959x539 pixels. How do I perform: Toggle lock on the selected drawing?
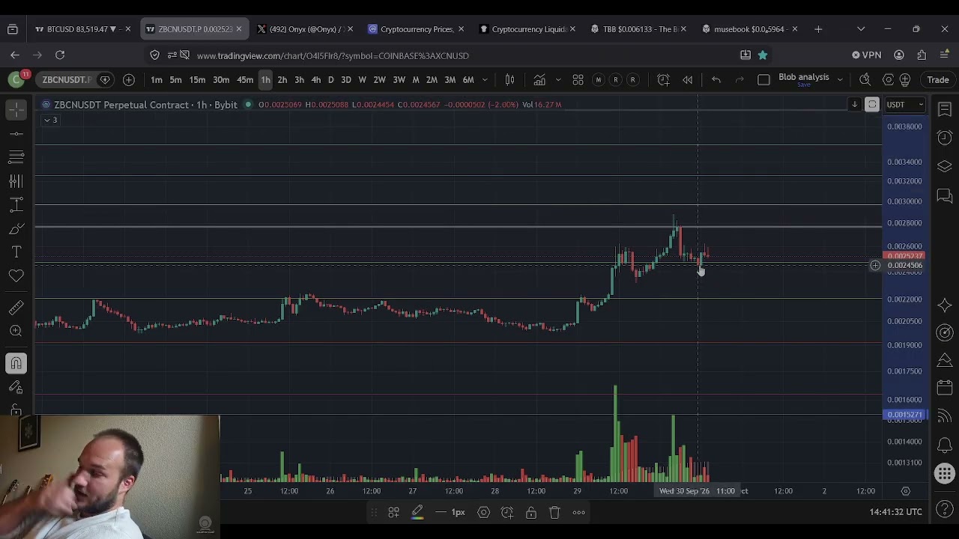coord(531,512)
